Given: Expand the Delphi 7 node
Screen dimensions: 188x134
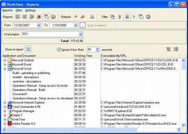Looking at the screenshot, I should click(5, 115).
